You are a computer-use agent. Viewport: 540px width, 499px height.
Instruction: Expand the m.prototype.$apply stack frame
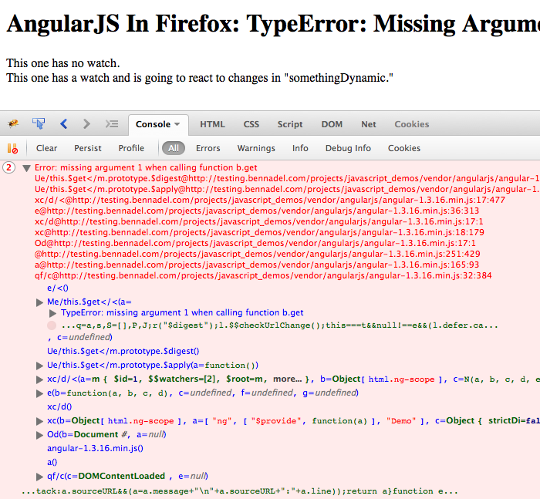tap(39, 366)
